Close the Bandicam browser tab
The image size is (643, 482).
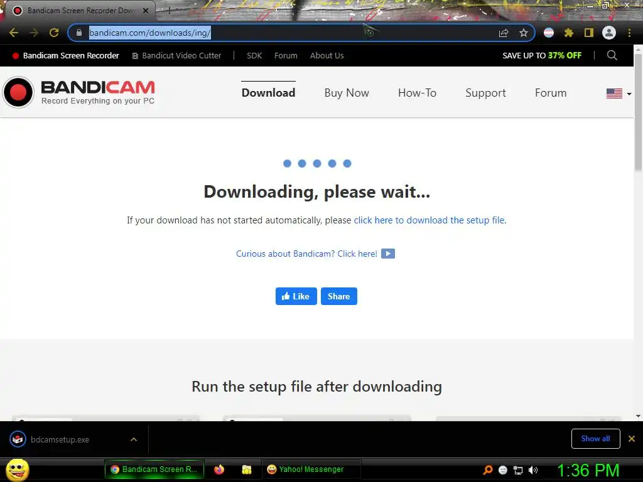(146, 11)
